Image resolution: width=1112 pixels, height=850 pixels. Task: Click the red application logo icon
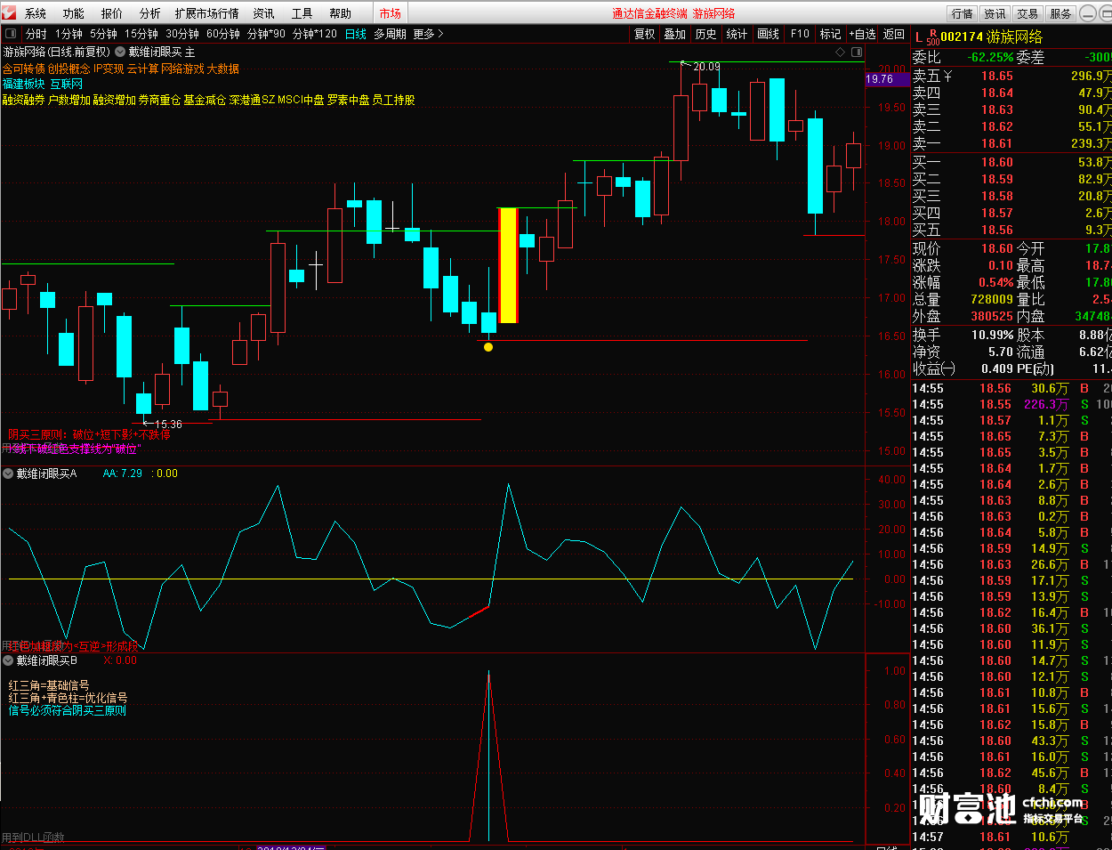[10, 12]
